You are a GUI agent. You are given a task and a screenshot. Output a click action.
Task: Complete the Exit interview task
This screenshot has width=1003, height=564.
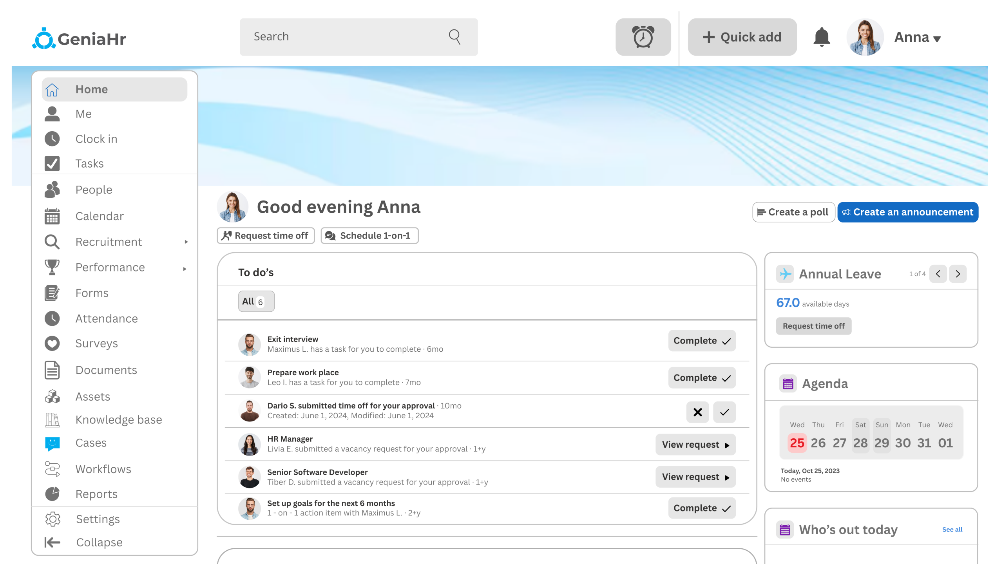(702, 341)
